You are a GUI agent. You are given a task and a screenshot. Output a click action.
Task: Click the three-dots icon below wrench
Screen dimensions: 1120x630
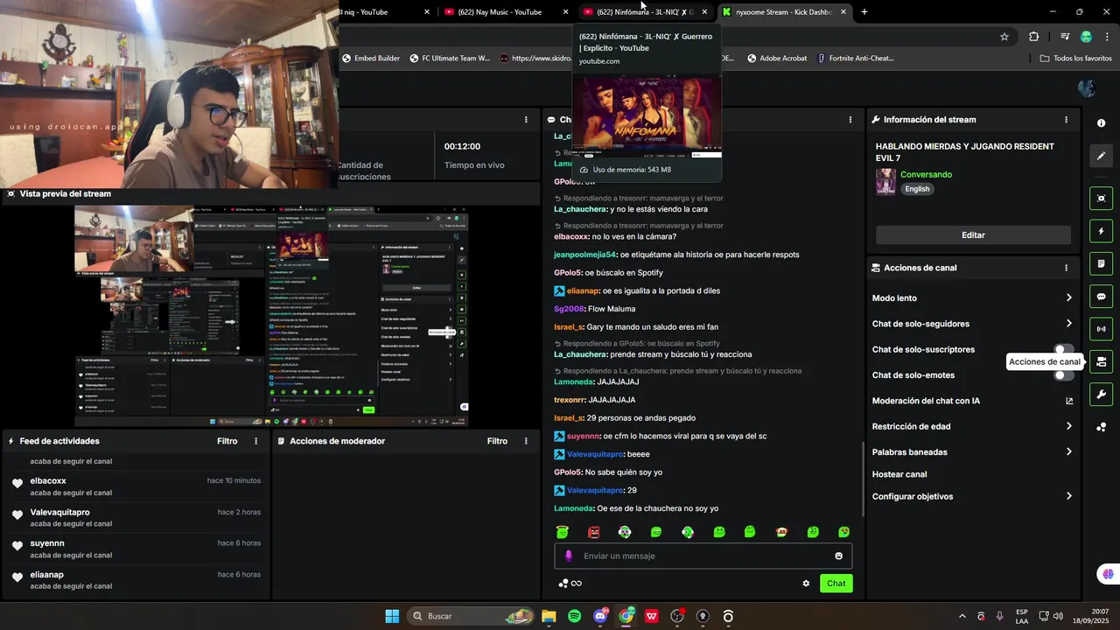1101,427
